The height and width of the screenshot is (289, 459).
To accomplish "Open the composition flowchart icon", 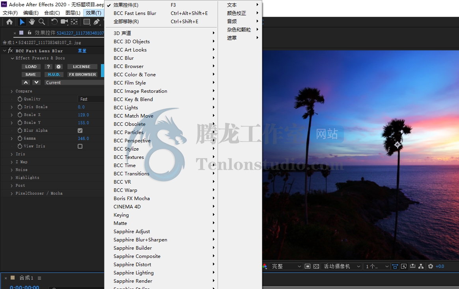I will (421, 266).
